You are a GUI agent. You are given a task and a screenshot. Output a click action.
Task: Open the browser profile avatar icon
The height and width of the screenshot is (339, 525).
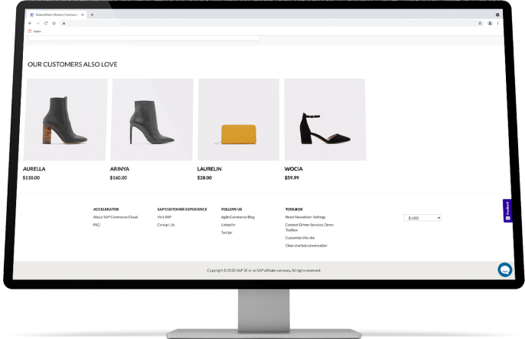490,23
